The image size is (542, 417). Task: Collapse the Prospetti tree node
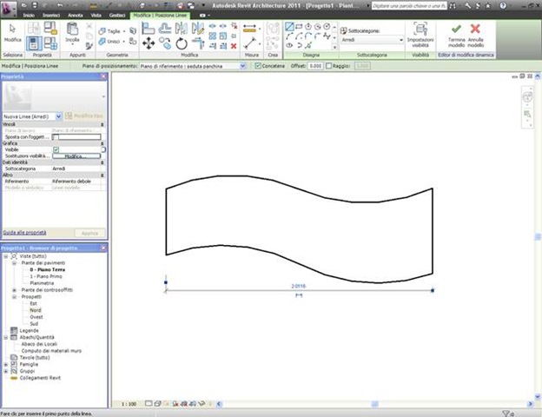(x=14, y=296)
